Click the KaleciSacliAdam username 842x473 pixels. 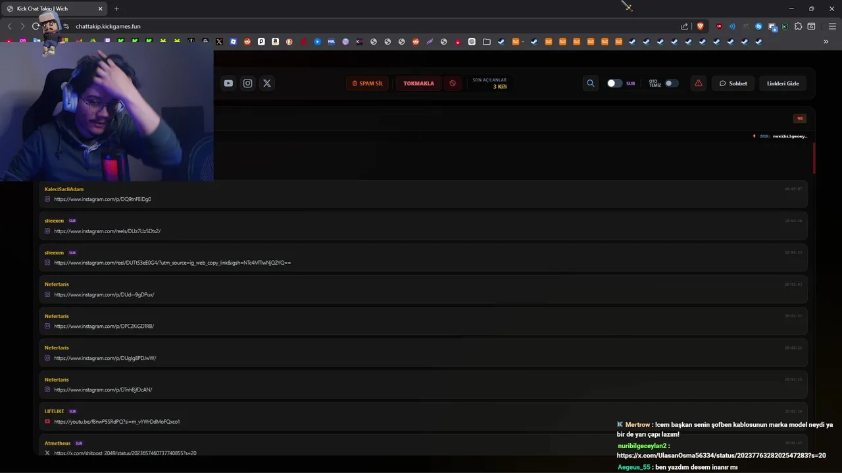click(64, 189)
